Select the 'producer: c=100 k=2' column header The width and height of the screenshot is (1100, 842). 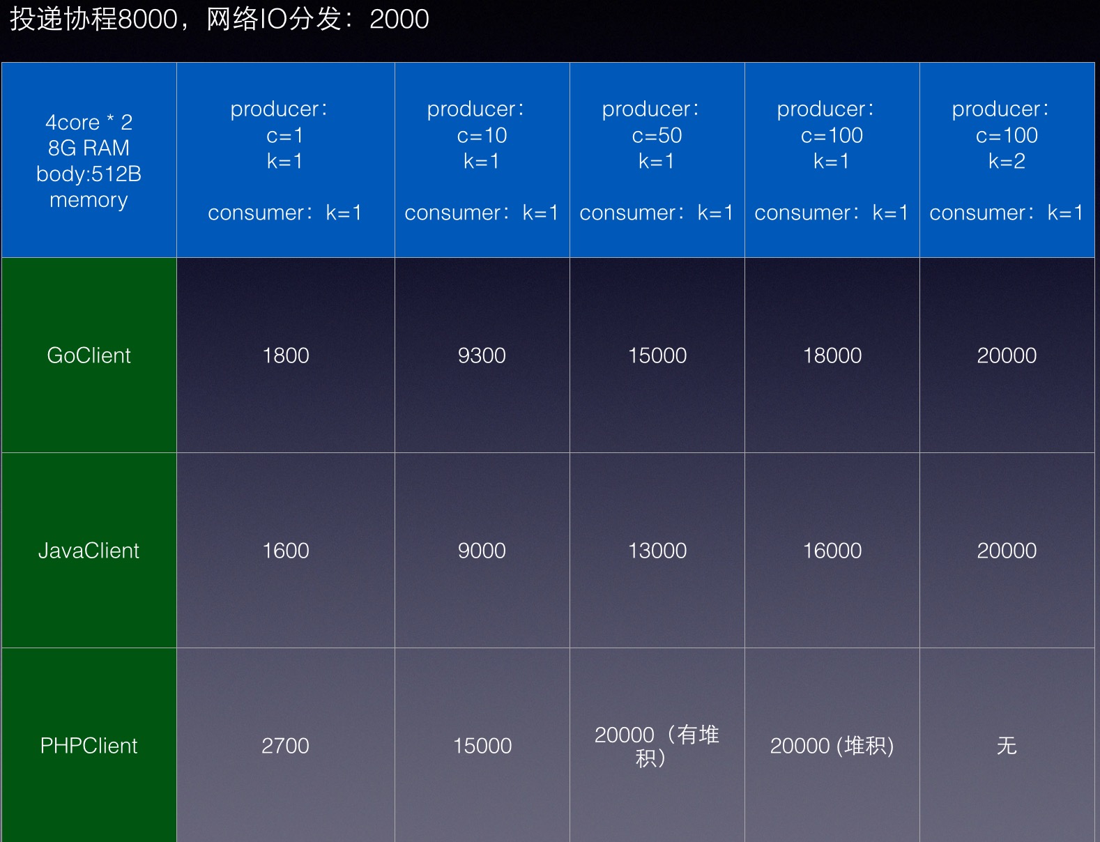(1007, 160)
